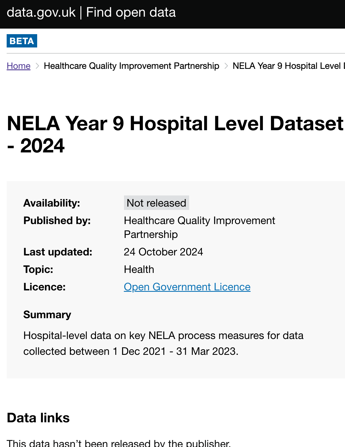
Task: Click the NELA Year 9 Hospital Level breadcrumb
Action: 289,66
